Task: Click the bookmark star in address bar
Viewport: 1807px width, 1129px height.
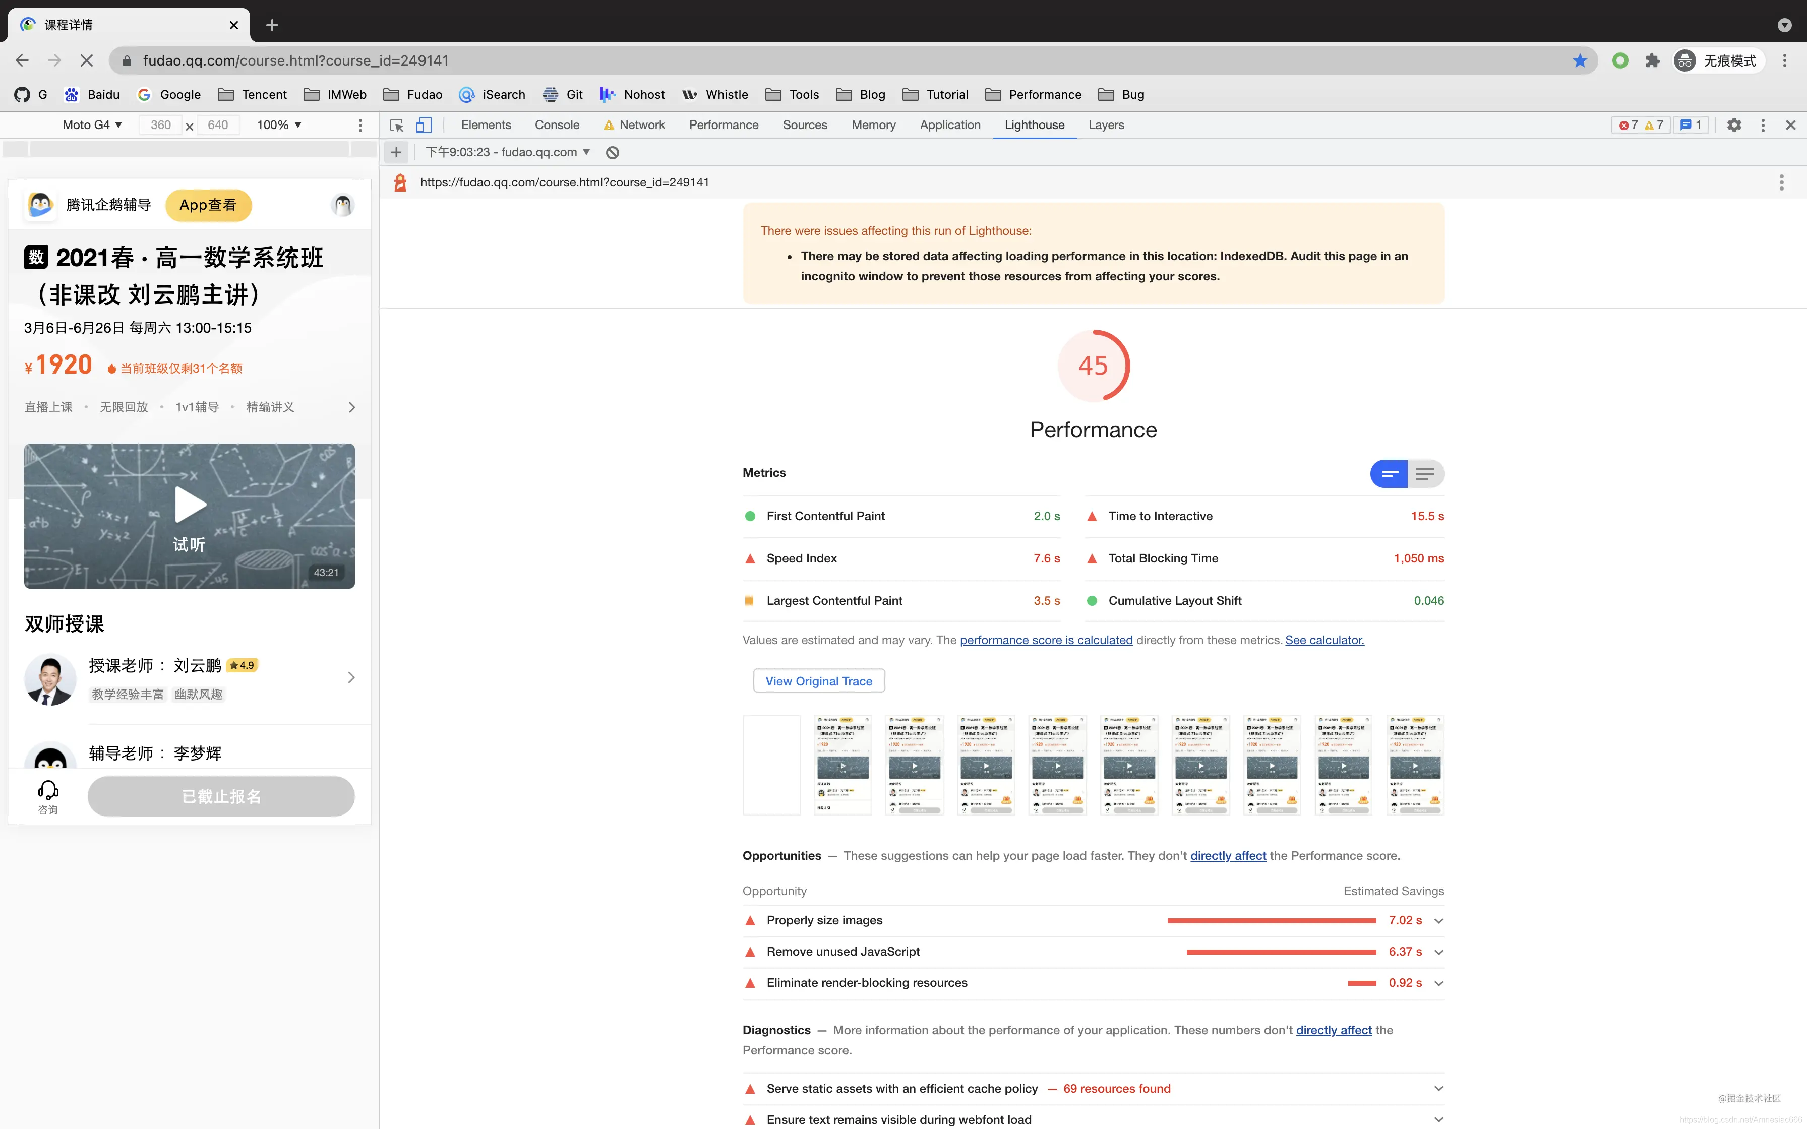Action: coord(1579,60)
